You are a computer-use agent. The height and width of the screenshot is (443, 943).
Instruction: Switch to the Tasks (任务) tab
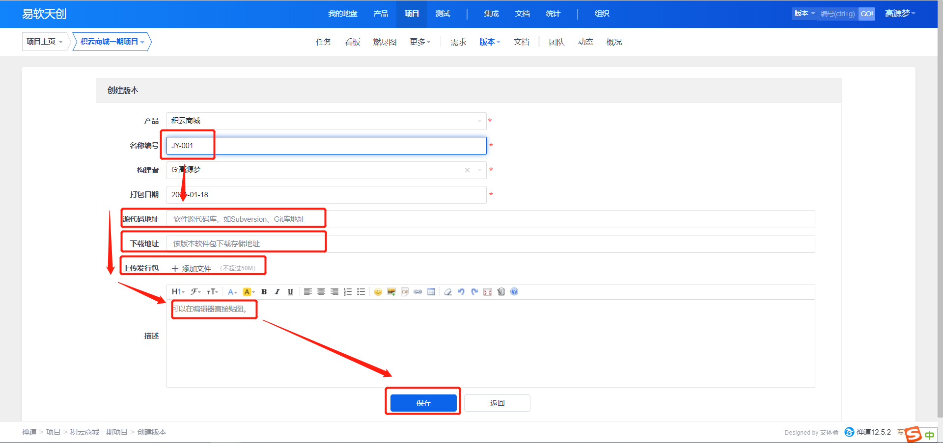click(323, 42)
